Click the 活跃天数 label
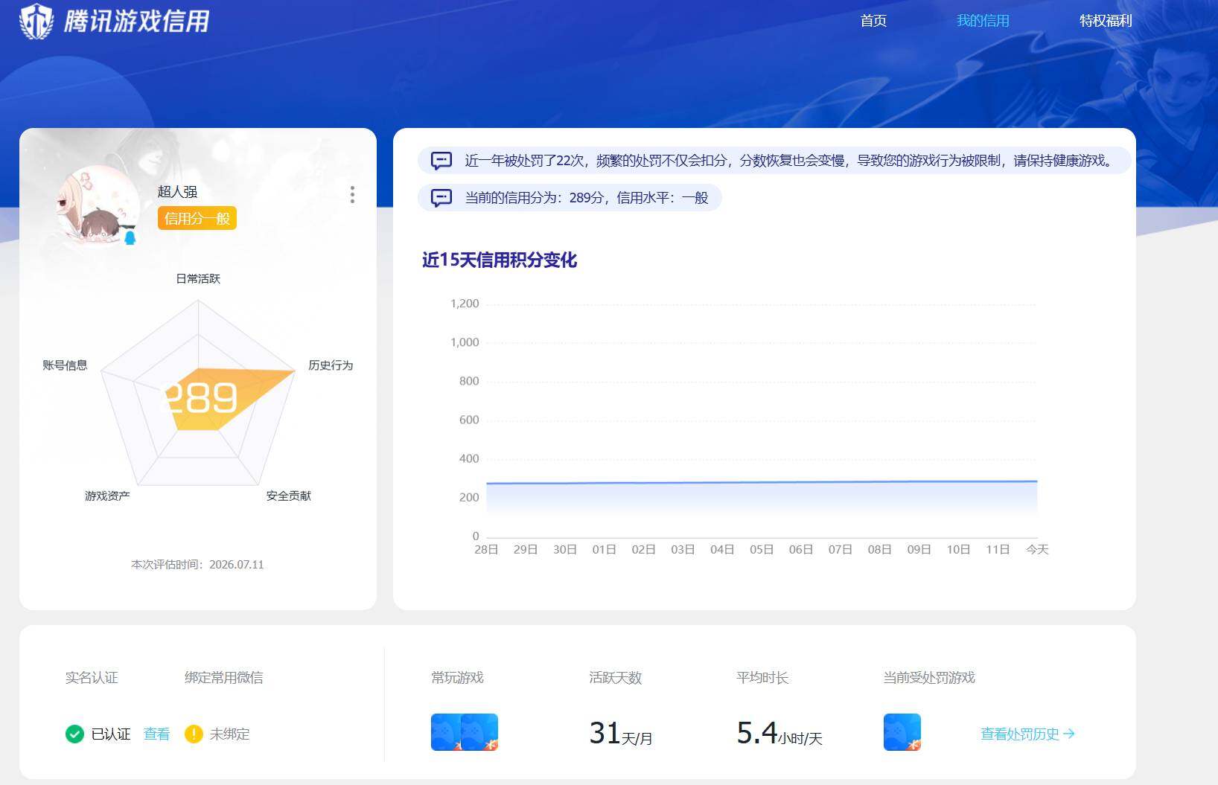This screenshot has width=1218, height=785. (x=615, y=678)
